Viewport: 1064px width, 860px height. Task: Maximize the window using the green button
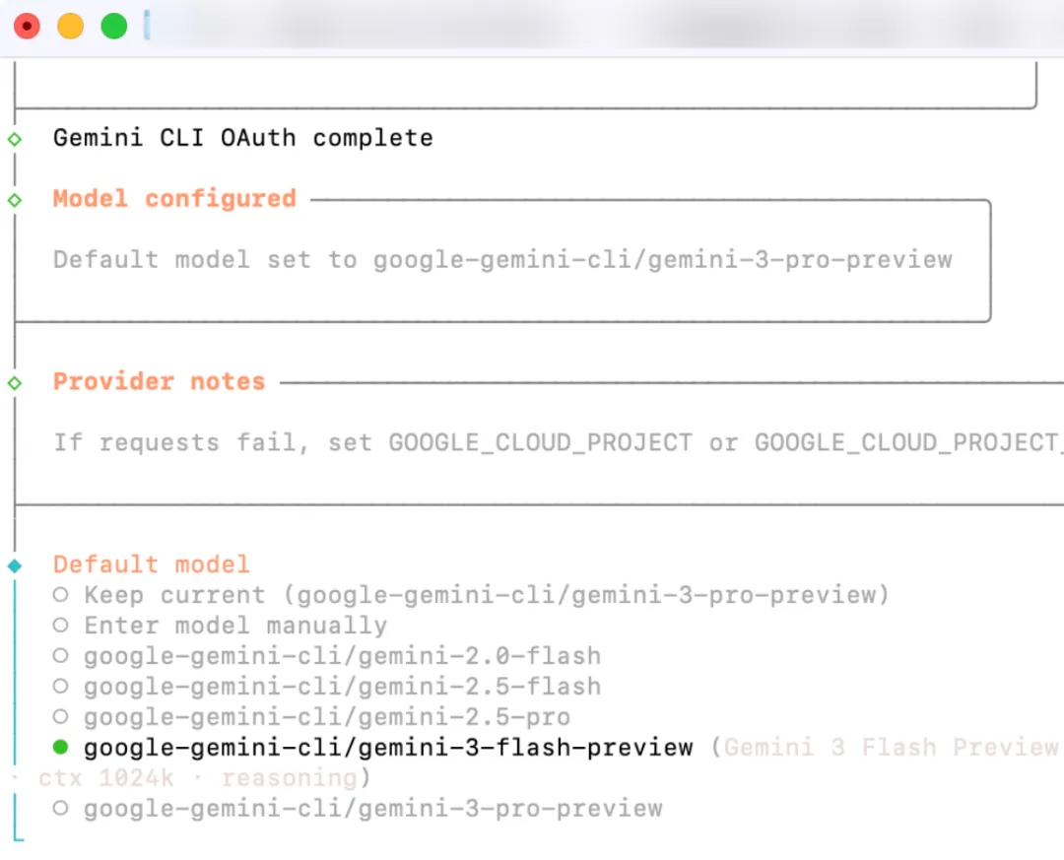tap(114, 26)
